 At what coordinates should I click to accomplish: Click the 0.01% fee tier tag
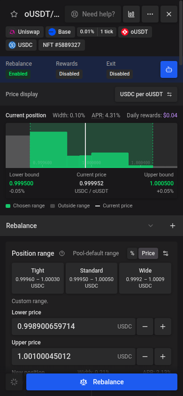click(x=87, y=32)
